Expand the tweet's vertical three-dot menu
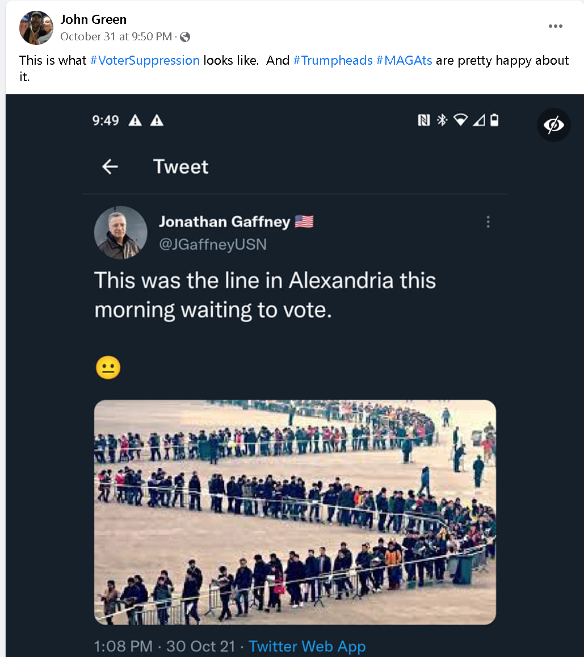 488,222
